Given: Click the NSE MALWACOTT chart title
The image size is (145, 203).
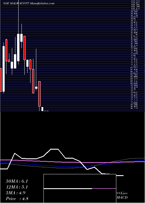Looking at the screenshot, I should tap(28, 3).
